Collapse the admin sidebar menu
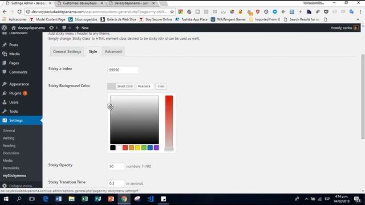Image resolution: width=365 pixels, height=205 pixels. click(17, 186)
